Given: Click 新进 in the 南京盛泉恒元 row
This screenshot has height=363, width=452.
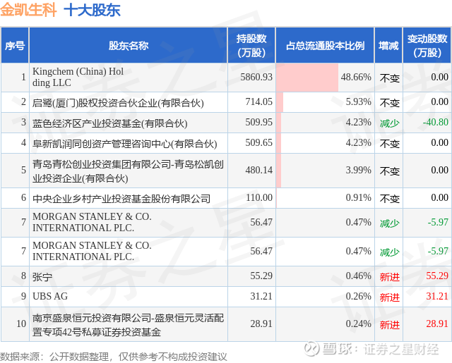Looking at the screenshot, I should click(x=389, y=325).
